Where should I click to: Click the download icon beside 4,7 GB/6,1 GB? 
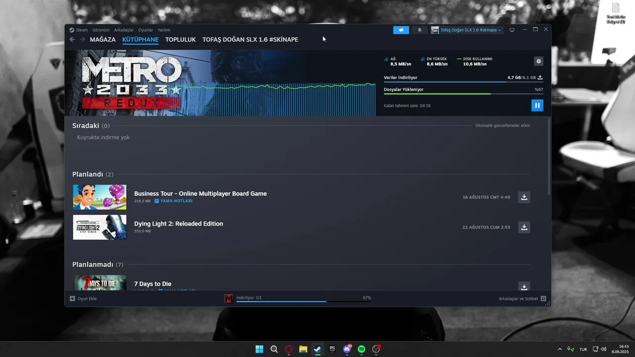[540, 77]
